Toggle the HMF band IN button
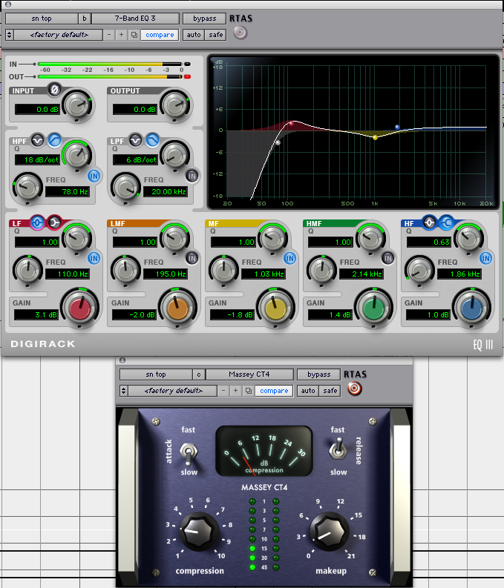The width and height of the screenshot is (504, 588). [387, 258]
